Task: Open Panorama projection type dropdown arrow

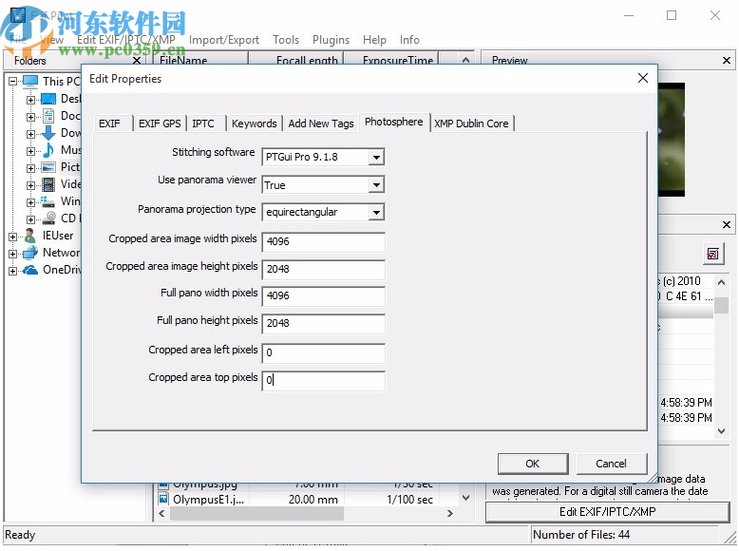Action: click(376, 212)
